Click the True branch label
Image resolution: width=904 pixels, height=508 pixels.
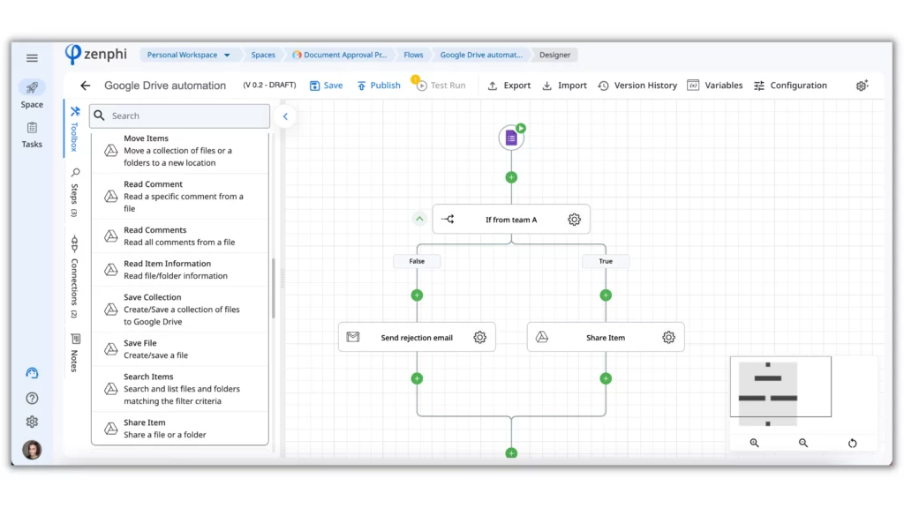[x=606, y=261]
